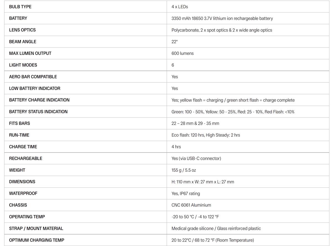Click the LIGHT MODES row label
This screenshot has width=331, height=246.
click(x=23, y=65)
